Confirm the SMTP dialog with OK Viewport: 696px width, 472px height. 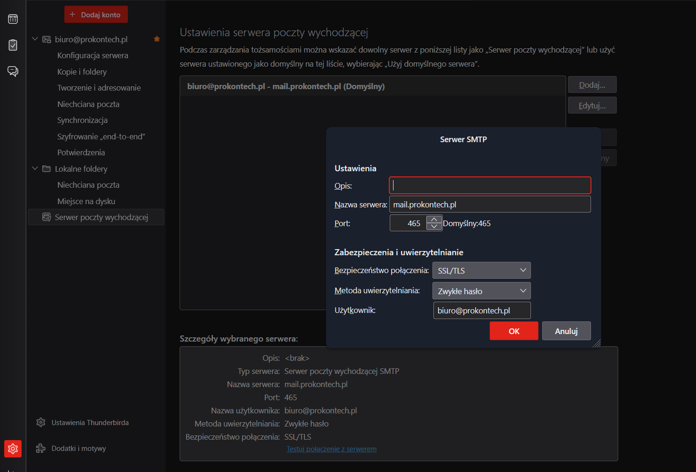[514, 331]
